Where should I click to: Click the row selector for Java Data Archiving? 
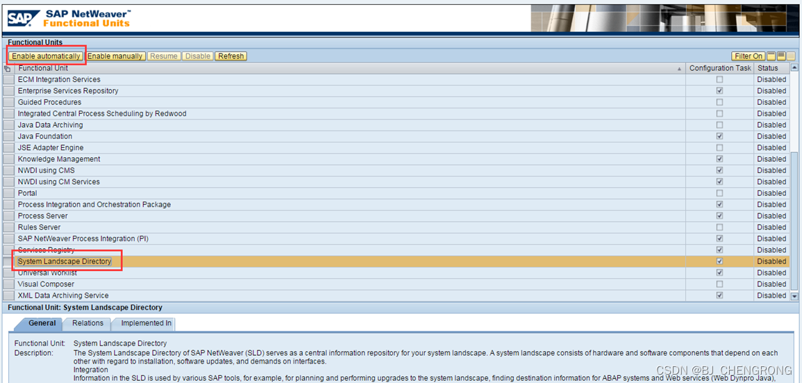tap(9, 125)
